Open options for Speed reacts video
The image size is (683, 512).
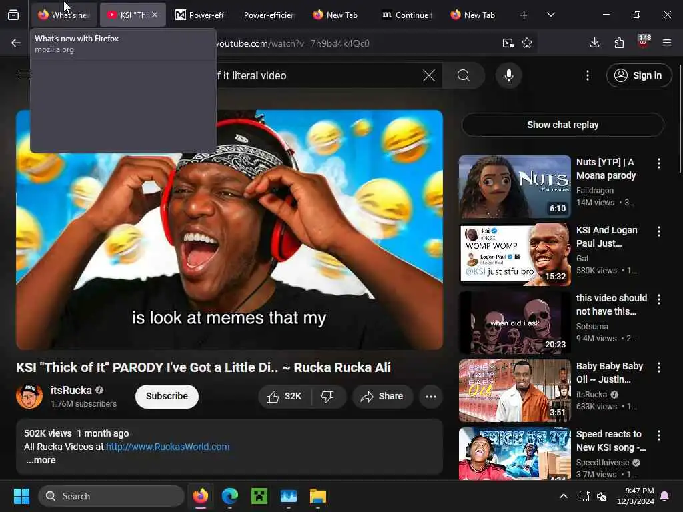(x=658, y=435)
